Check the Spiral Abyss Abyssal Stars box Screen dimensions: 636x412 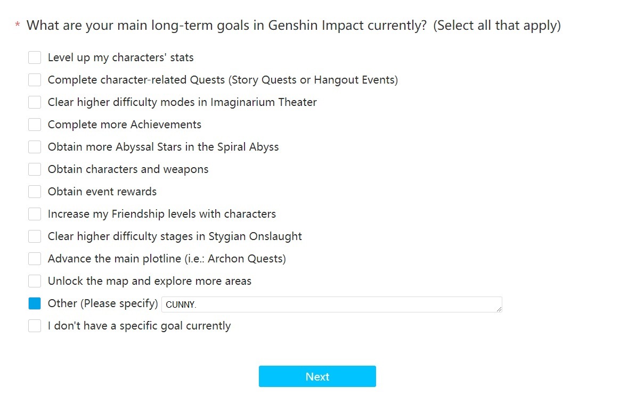tap(35, 147)
